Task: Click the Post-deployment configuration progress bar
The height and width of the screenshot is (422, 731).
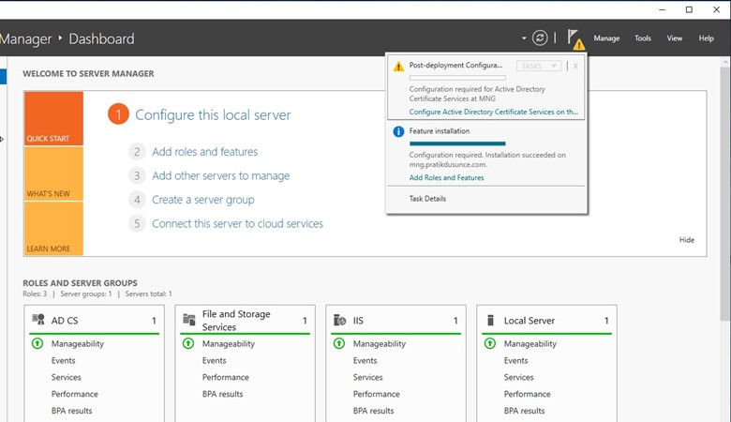Action: [x=457, y=78]
